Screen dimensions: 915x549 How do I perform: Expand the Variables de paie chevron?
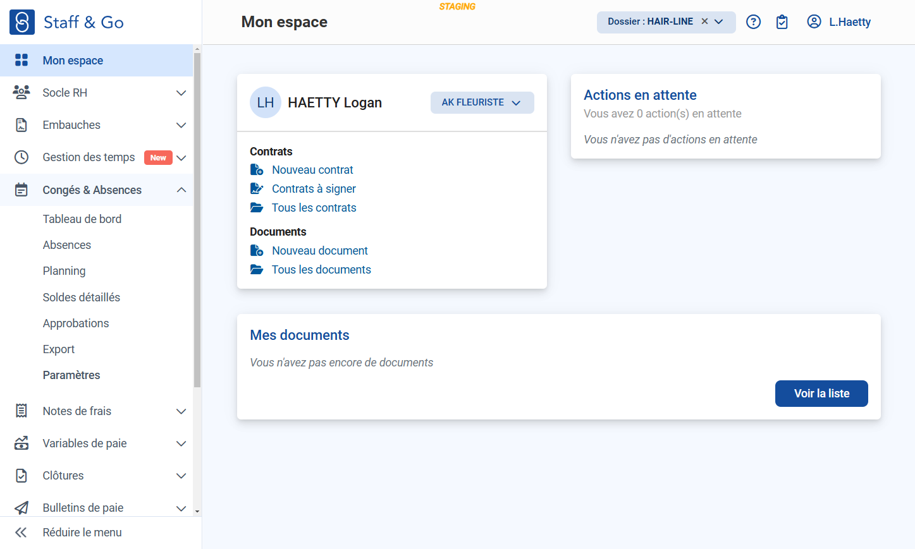(x=181, y=443)
